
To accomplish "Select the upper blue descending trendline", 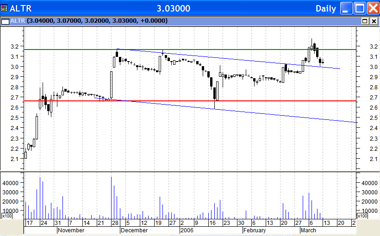I will (228, 59).
